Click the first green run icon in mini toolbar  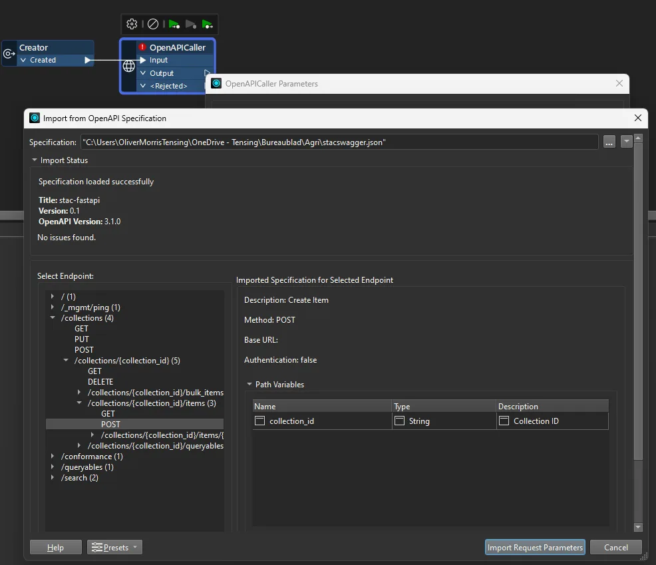tap(174, 24)
